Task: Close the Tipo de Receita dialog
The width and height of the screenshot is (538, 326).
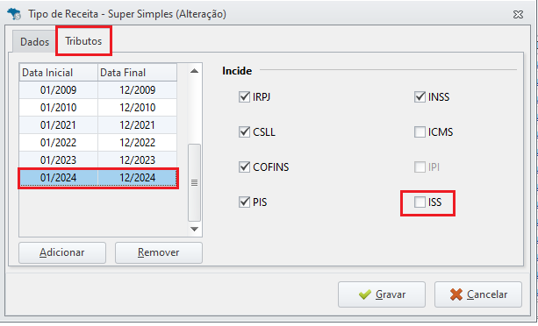Action: [x=518, y=14]
